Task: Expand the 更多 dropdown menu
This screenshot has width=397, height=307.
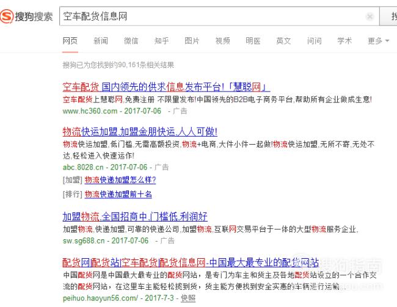Action: click(378, 41)
